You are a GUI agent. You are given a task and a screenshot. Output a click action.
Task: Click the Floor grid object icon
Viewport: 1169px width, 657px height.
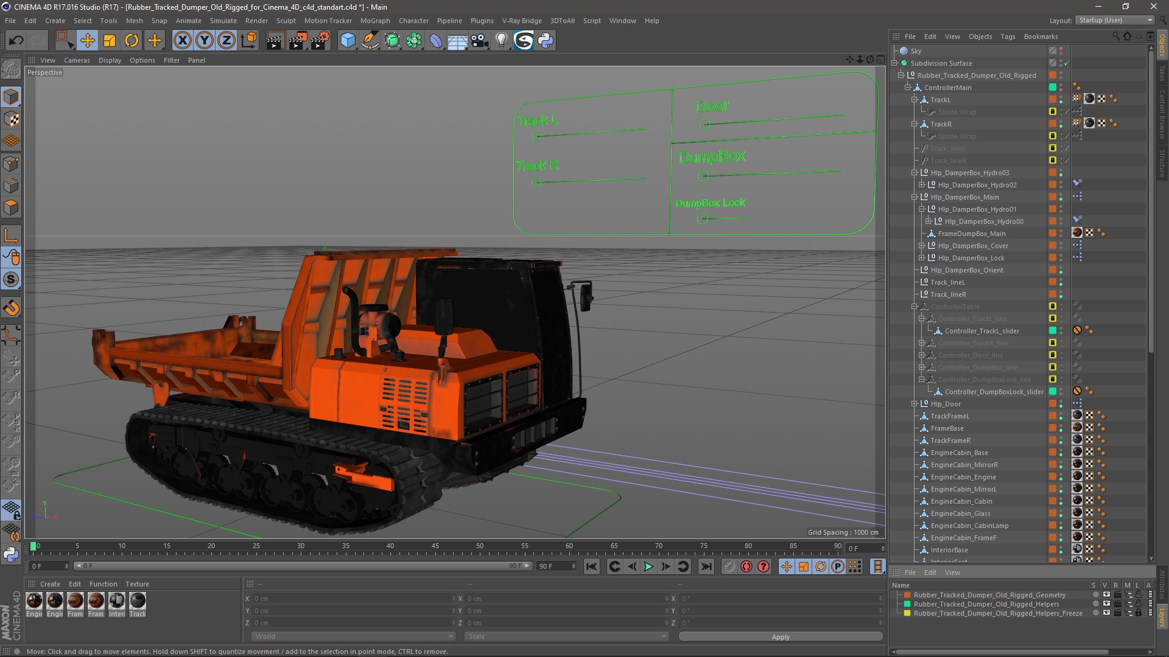coord(458,41)
